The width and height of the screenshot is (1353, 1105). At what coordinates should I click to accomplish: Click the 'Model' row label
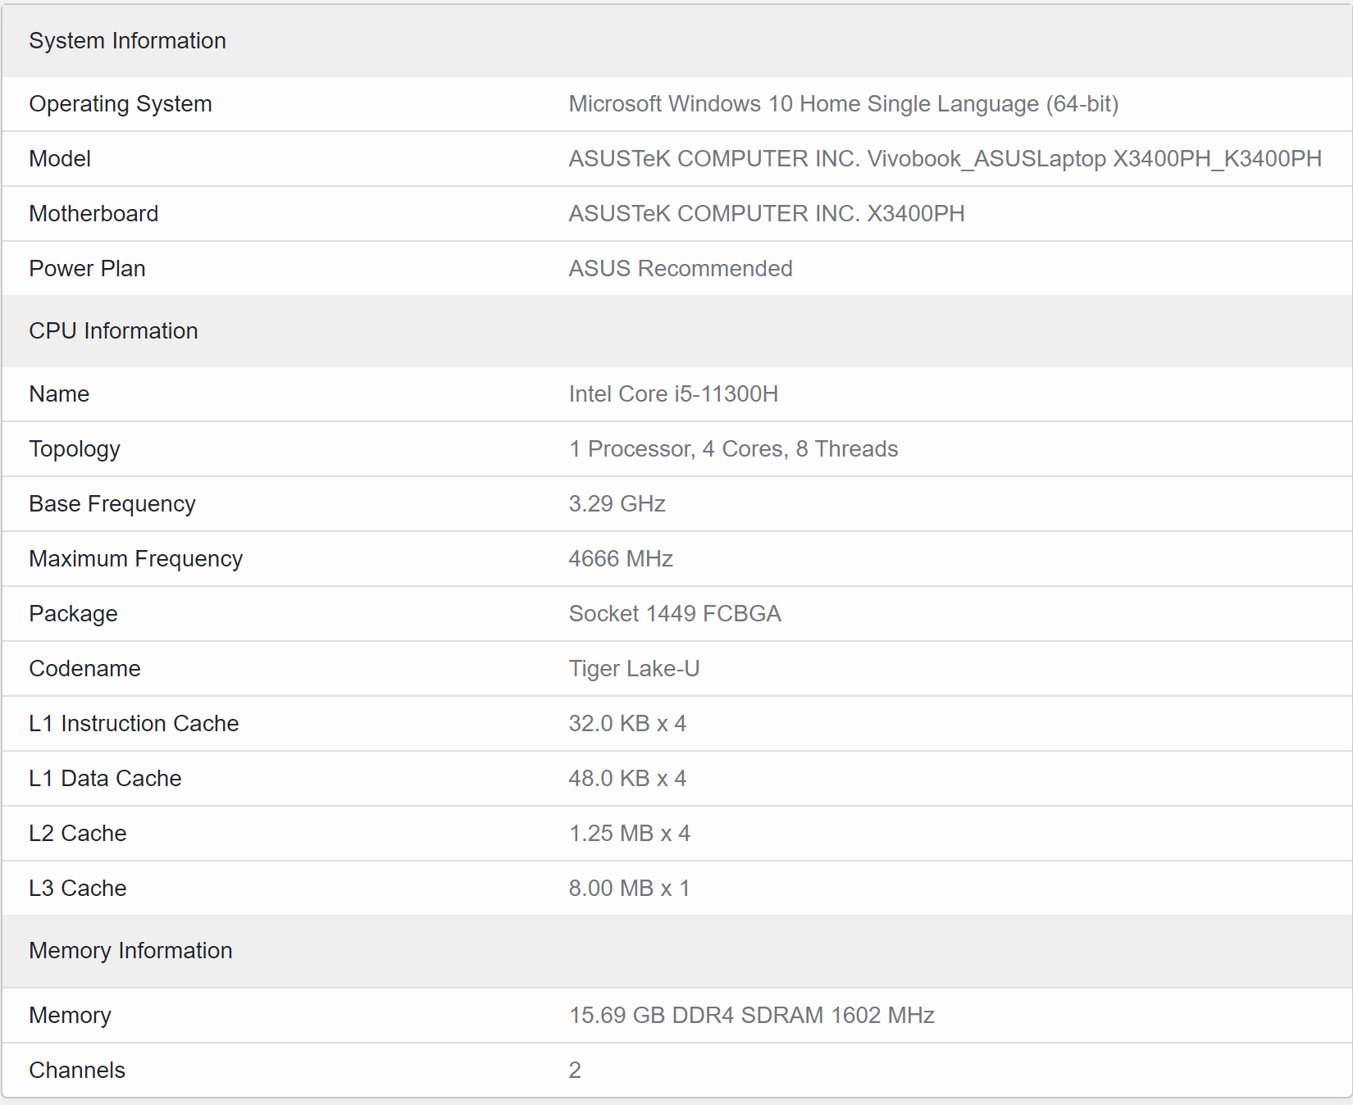60,159
